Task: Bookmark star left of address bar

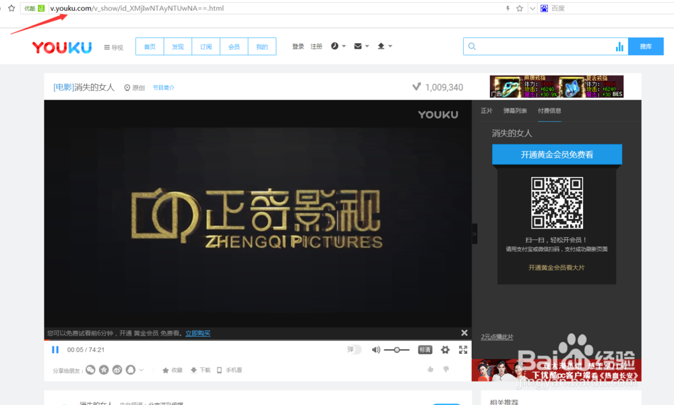Action: tap(11, 8)
